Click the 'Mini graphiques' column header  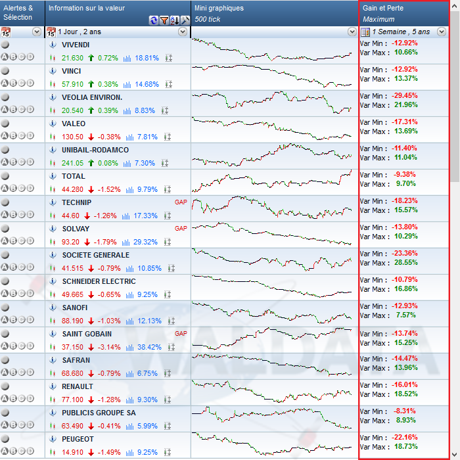click(275, 13)
